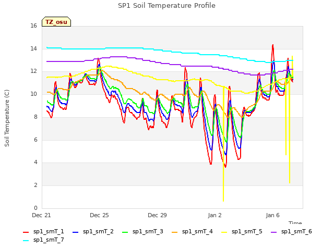Toggle sp1_smT_5 series in legend
The width and height of the screenshot is (334, 250).
click(x=242, y=231)
